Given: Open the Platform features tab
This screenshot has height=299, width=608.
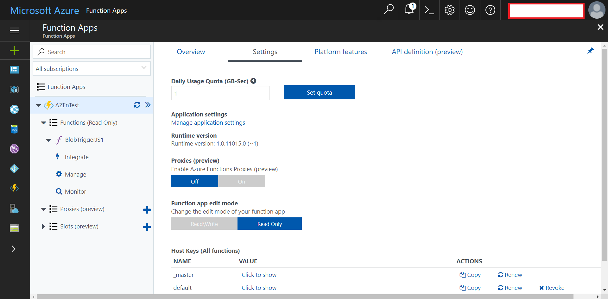Looking at the screenshot, I should click(x=341, y=52).
